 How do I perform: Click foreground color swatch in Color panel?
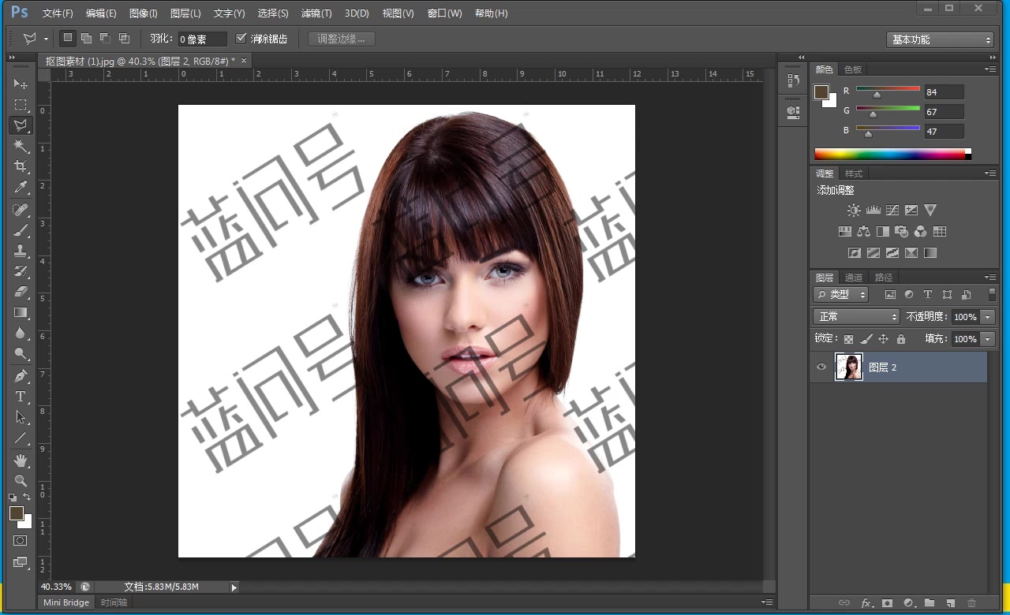pos(821,91)
